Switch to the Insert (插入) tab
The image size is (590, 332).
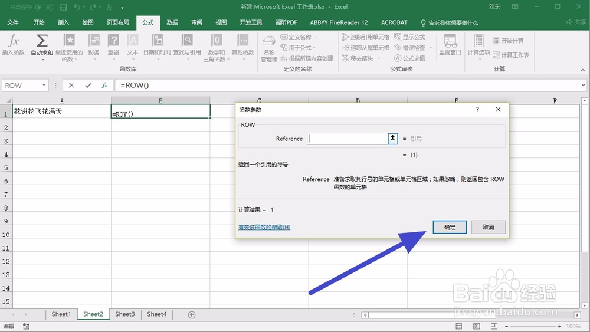[x=63, y=22]
